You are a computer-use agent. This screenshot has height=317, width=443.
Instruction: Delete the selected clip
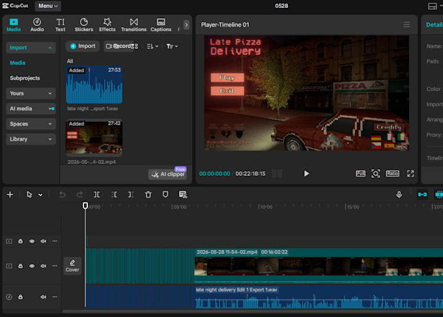tap(148, 195)
